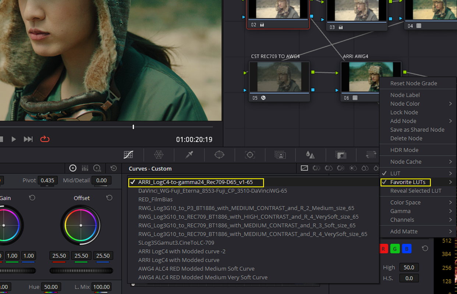
Task: Select the custom curve mode icon
Action: coord(304,168)
